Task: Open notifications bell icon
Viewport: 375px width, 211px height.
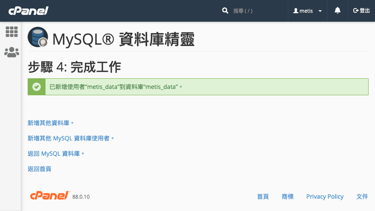Action: [x=338, y=11]
